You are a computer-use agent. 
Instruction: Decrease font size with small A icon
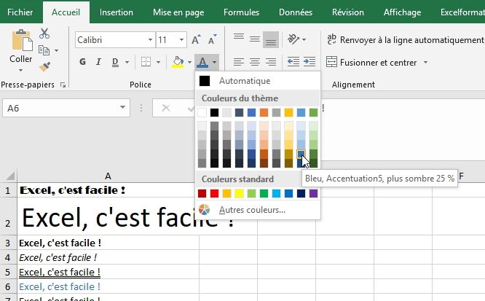[212, 39]
